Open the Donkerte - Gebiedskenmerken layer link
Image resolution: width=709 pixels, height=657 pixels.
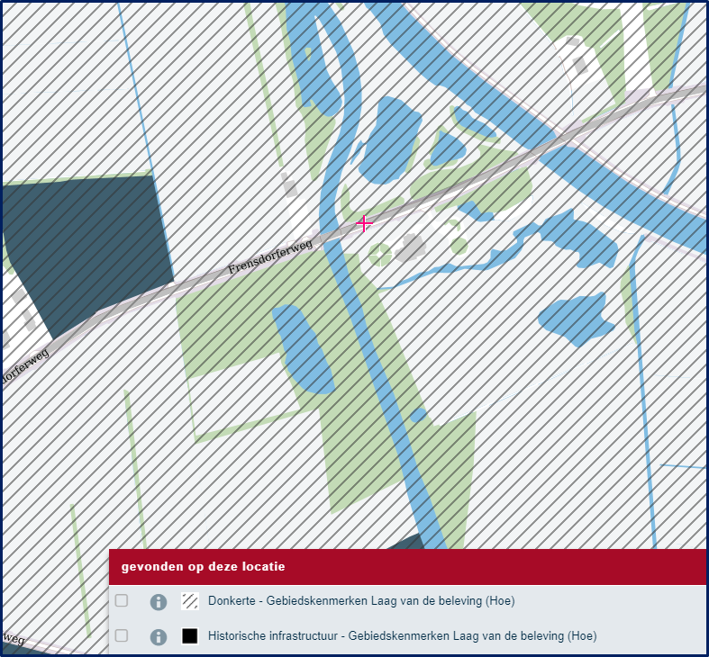(x=361, y=601)
